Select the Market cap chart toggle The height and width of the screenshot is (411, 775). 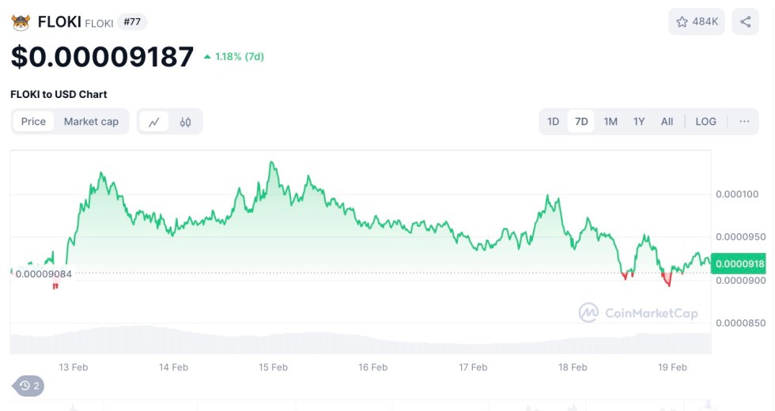[x=91, y=122]
